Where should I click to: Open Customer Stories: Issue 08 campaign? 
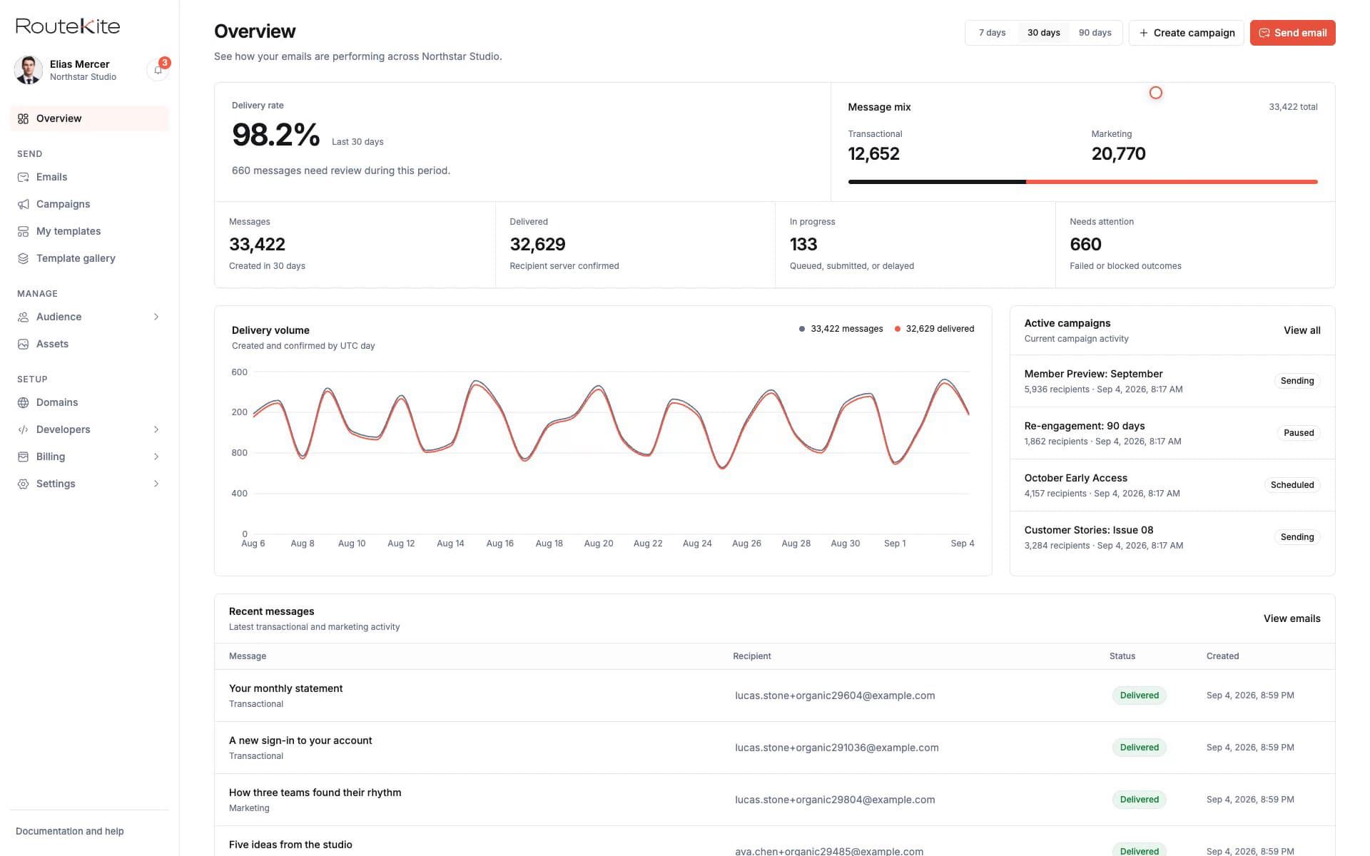click(x=1172, y=537)
